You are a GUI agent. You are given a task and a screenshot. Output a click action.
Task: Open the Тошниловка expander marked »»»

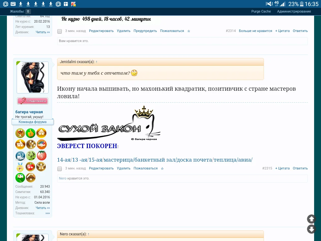tap(47, 213)
